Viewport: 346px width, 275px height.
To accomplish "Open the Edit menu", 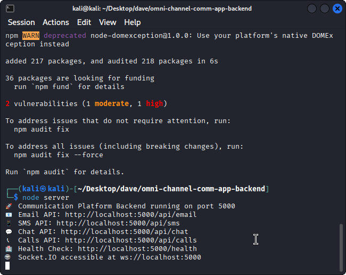I will click(x=84, y=22).
